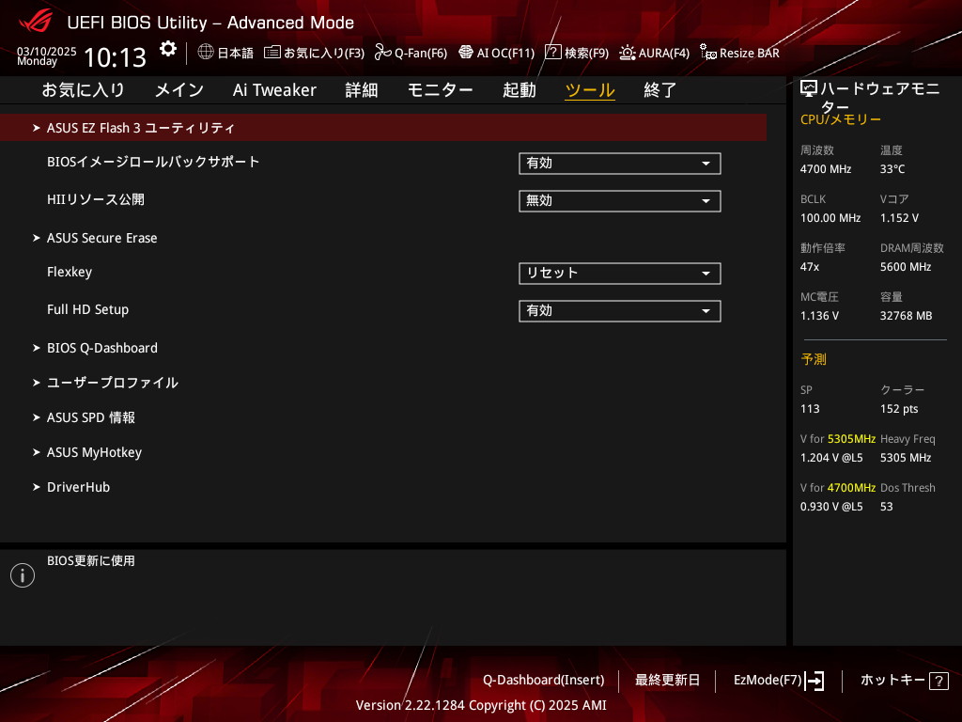This screenshot has width=962, height=722.
Task: Click the Full HD Setup label
Action: (87, 309)
